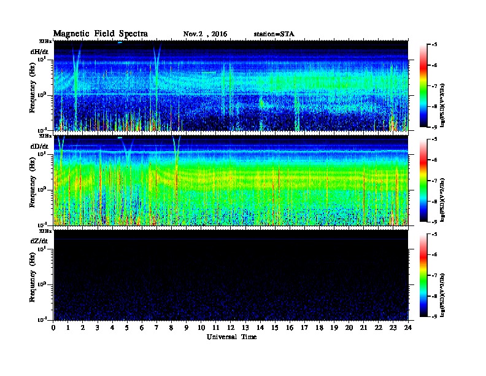Click the 'Magnetic Field Spectra' title text
Screen dimensions: 486x376
101,34
